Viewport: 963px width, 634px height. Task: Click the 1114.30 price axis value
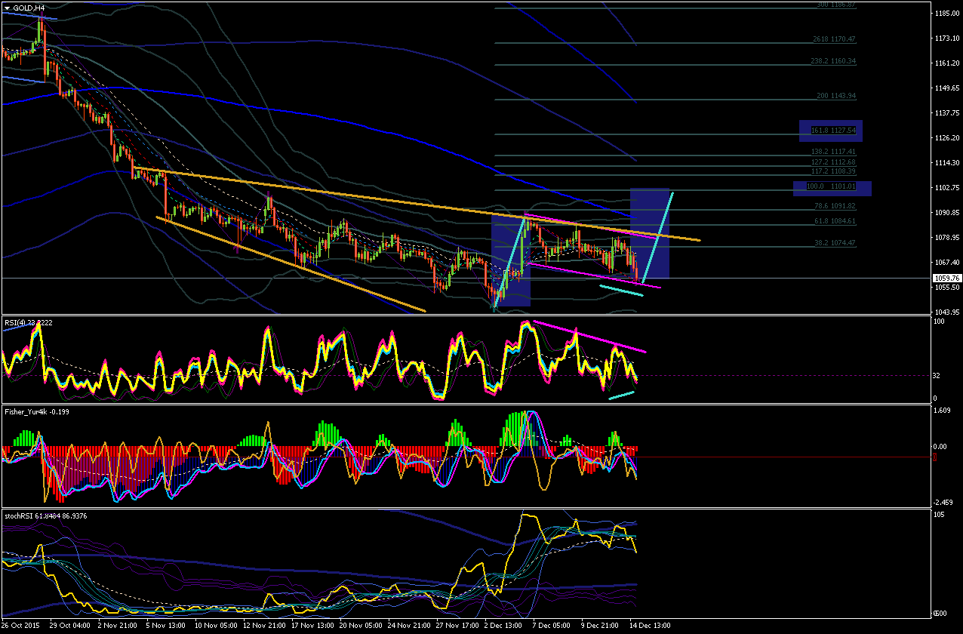[x=946, y=163]
